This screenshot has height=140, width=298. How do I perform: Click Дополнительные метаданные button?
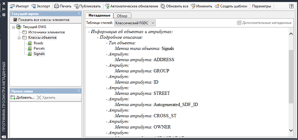point(264,23)
